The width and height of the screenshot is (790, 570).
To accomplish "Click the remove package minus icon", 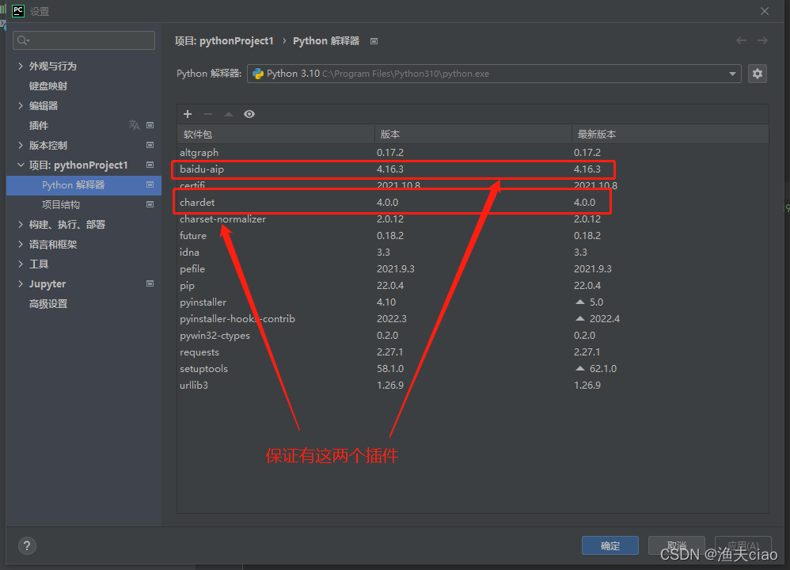I will click(x=208, y=114).
